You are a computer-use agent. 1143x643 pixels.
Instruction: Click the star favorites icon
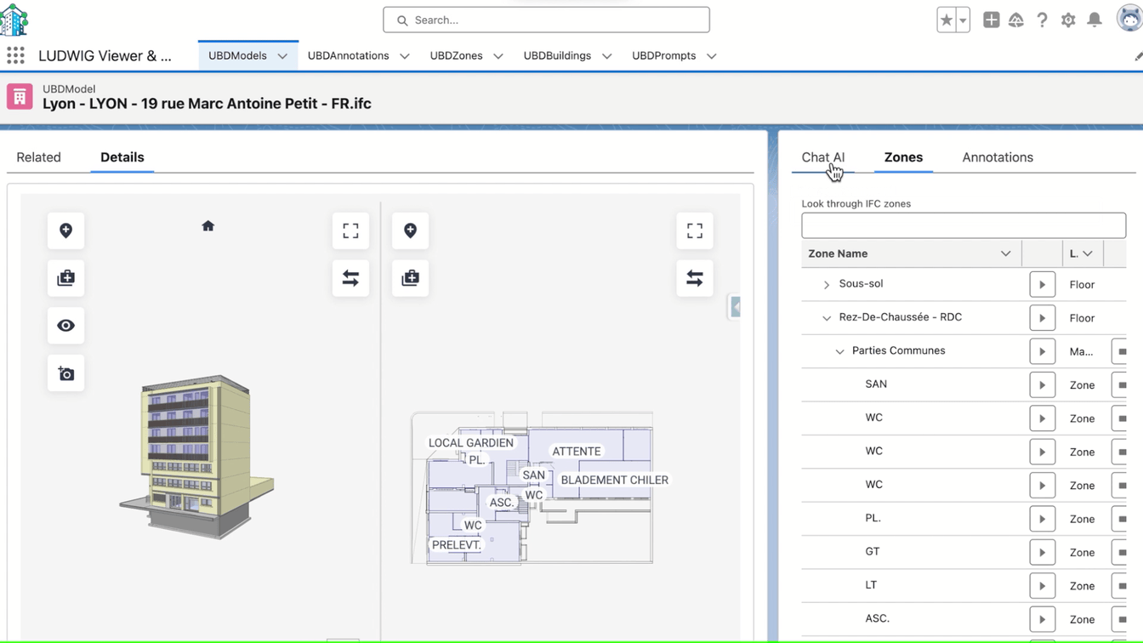[946, 20]
